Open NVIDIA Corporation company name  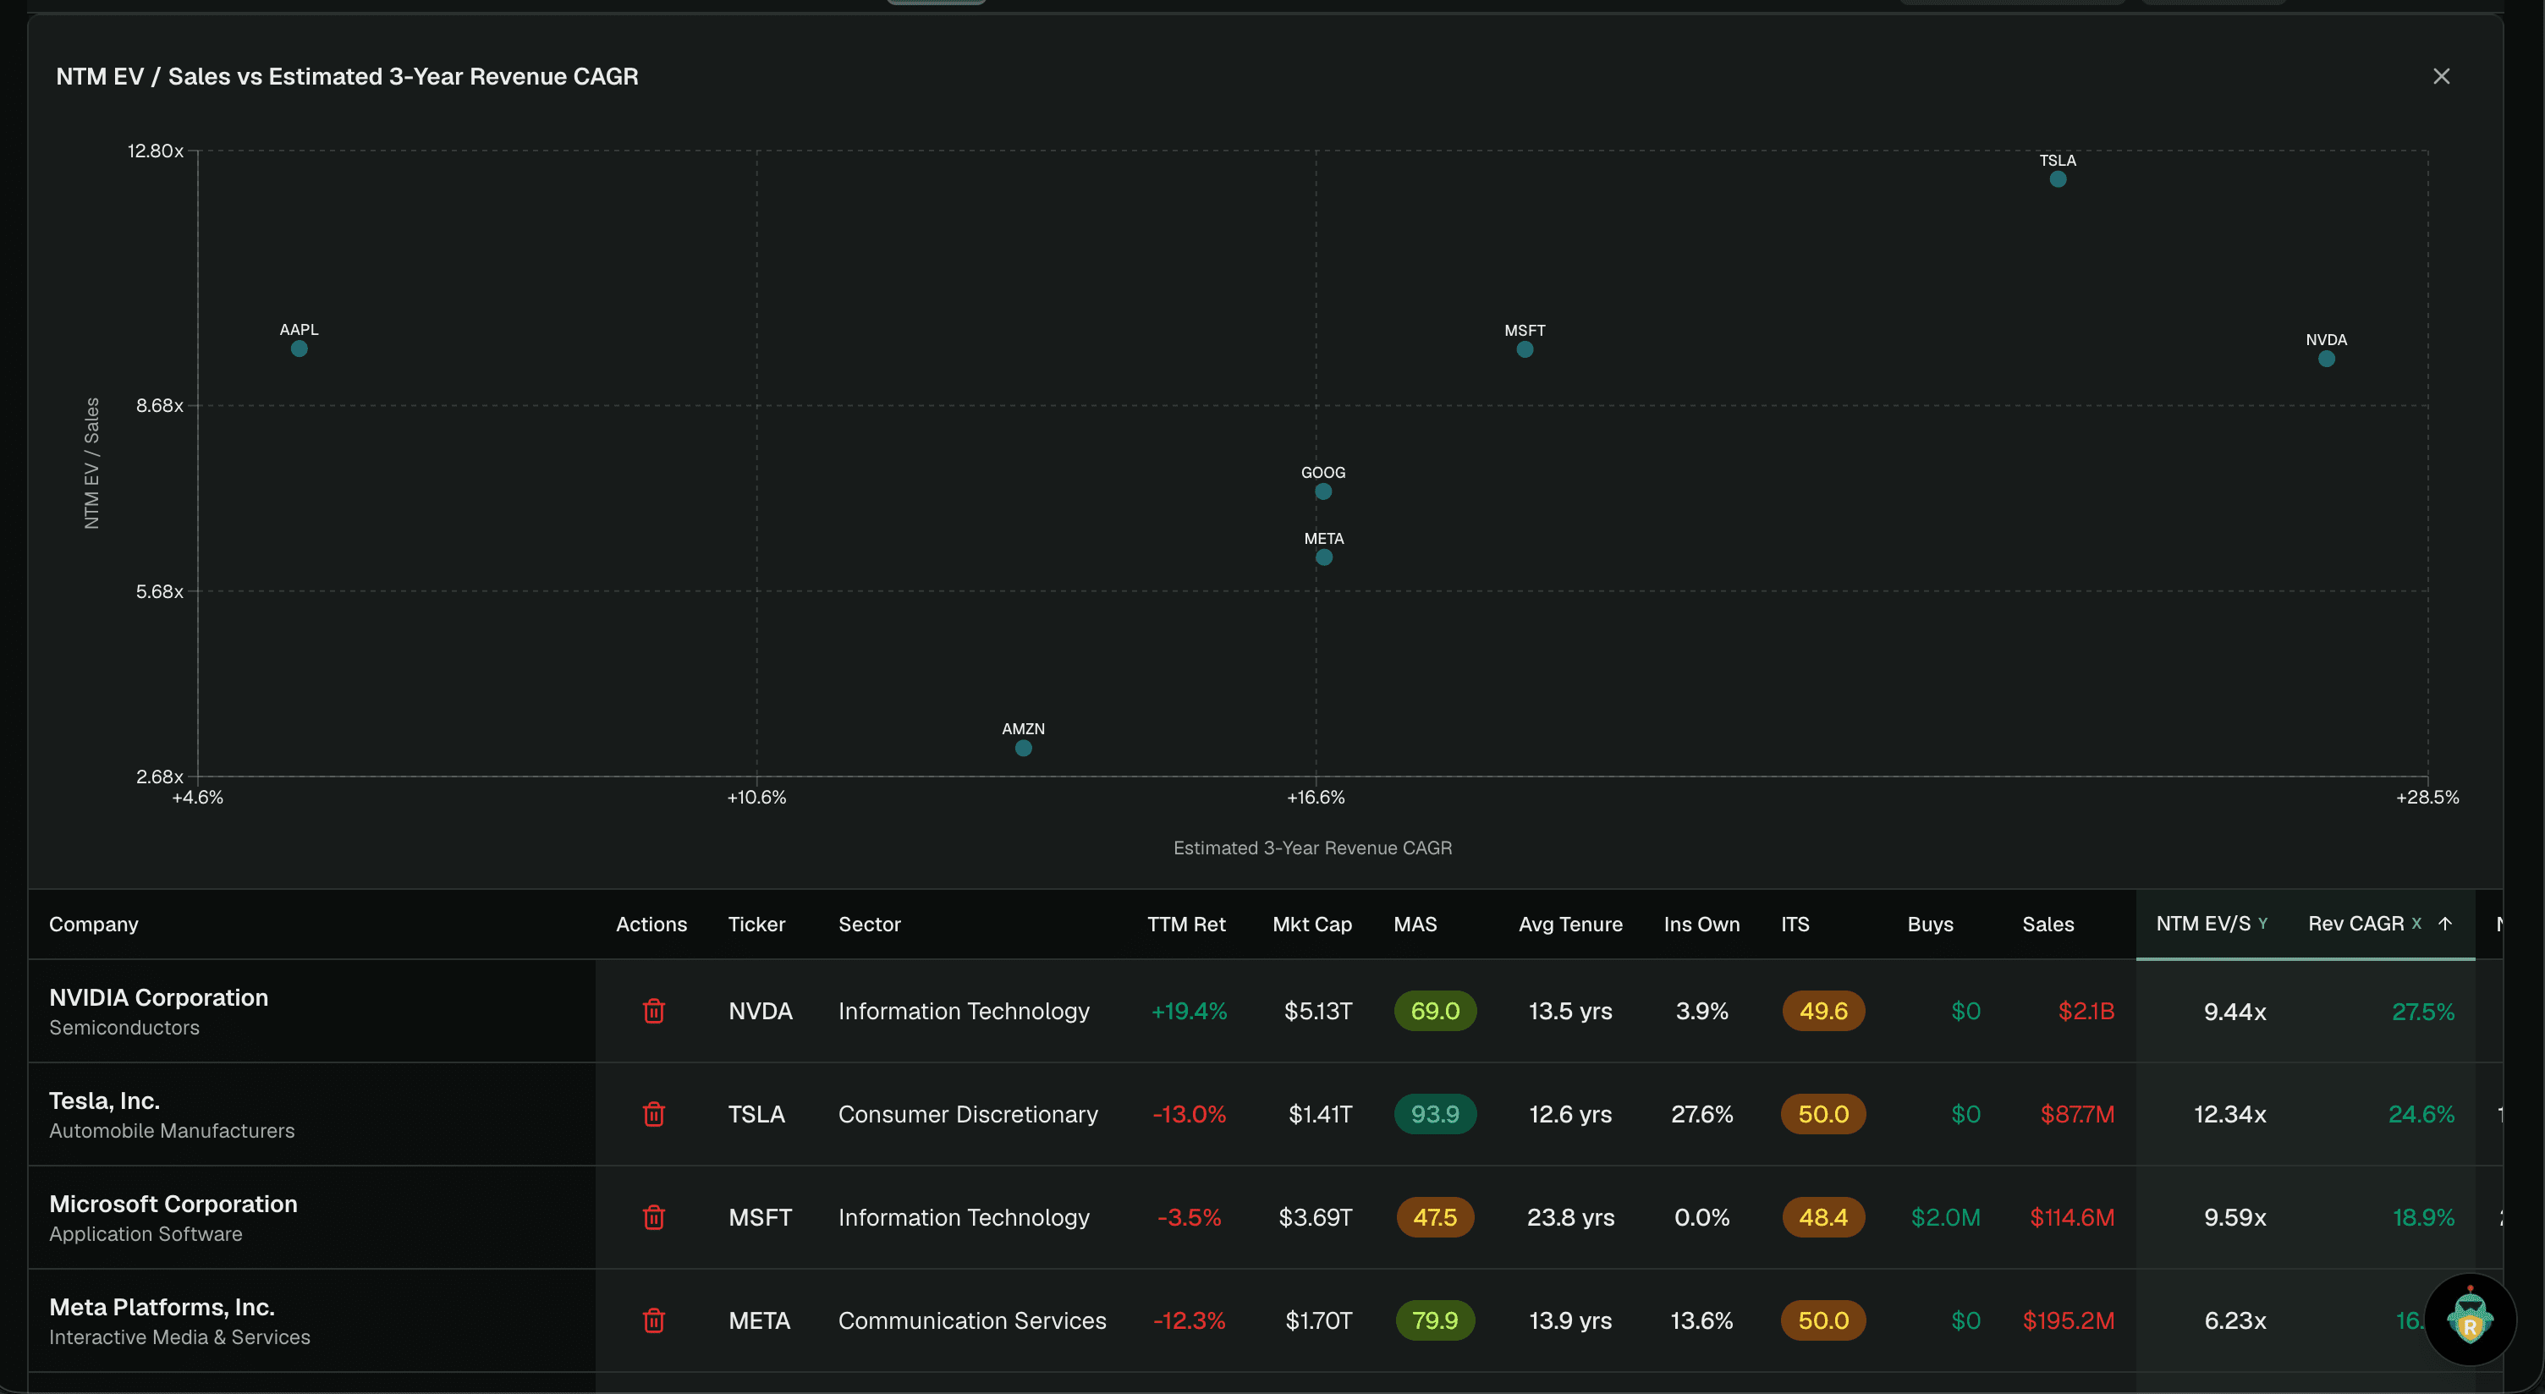tap(159, 996)
